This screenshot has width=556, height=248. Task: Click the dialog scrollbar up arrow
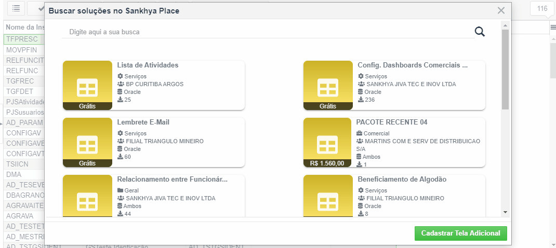pyautogui.click(x=505, y=24)
